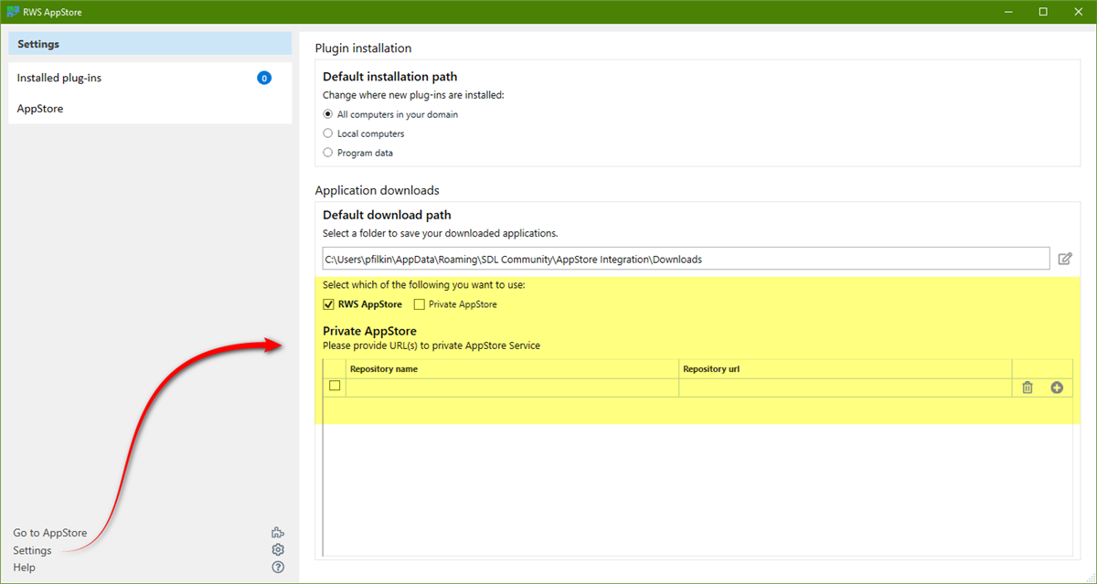
Task: Click the puzzle piece Go to AppStore icon
Action: click(278, 533)
